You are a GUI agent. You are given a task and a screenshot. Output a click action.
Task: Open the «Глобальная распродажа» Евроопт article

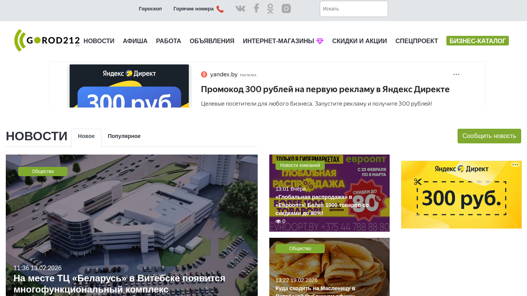click(x=322, y=205)
